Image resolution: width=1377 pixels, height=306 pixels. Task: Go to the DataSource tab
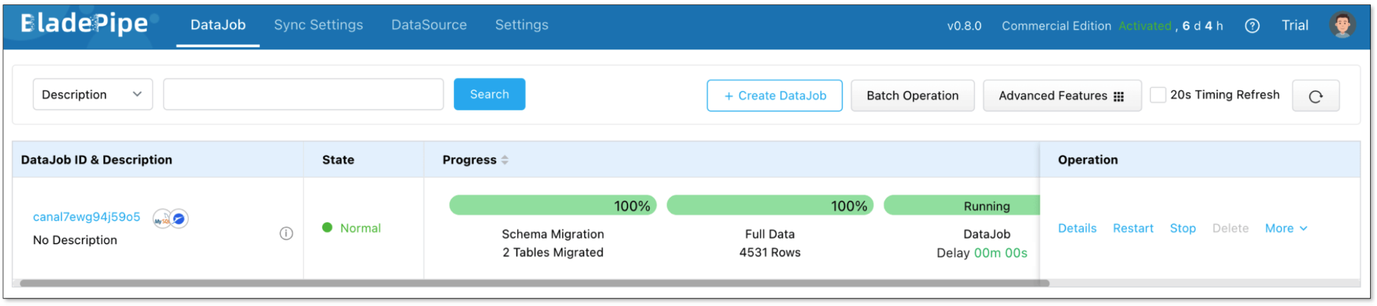tap(429, 25)
